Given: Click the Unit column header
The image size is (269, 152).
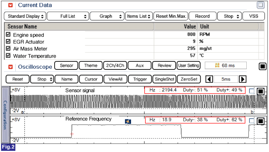Looking at the screenshot, I should [228, 26].
